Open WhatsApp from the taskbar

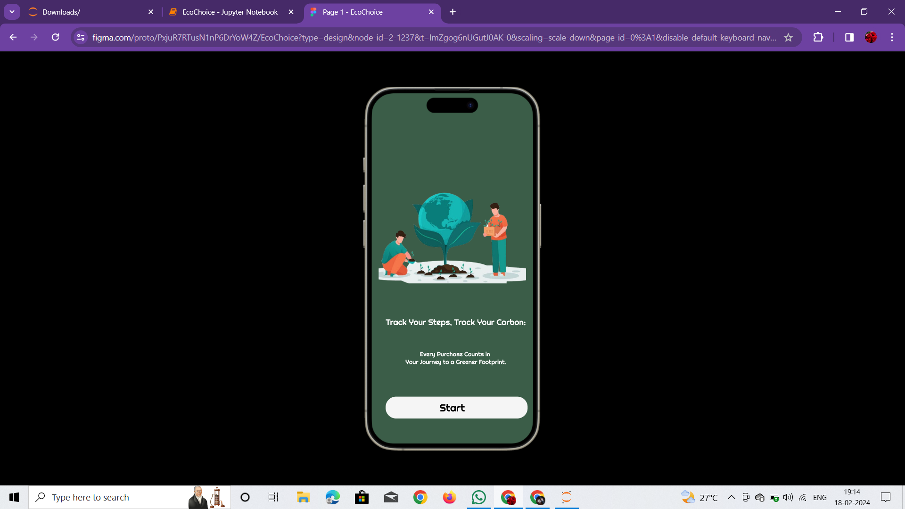click(x=478, y=497)
